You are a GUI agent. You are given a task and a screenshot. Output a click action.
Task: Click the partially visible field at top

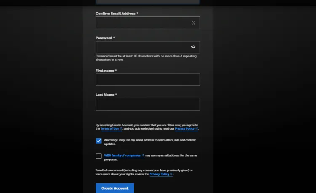coord(147,2)
